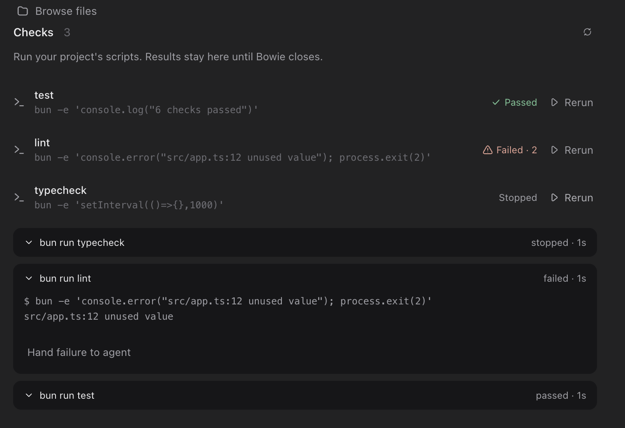Click the lint script name
625x428 pixels.
42,143
